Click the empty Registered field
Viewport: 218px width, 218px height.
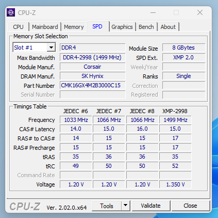point(183,95)
